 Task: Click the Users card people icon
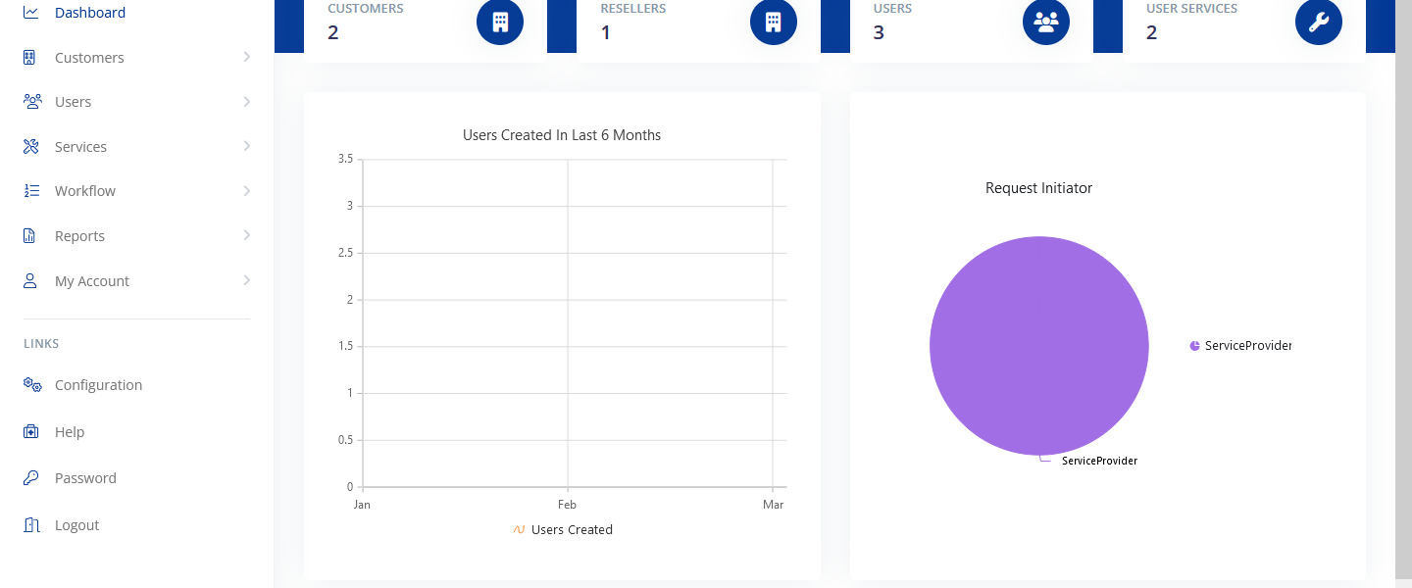(x=1045, y=22)
